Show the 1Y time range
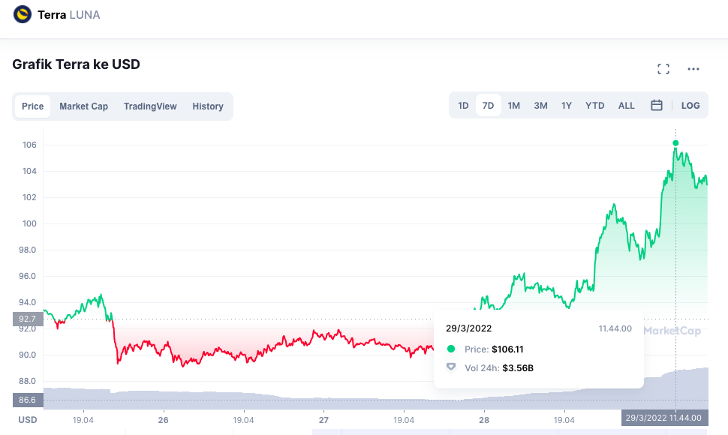The image size is (728, 435). tap(567, 106)
